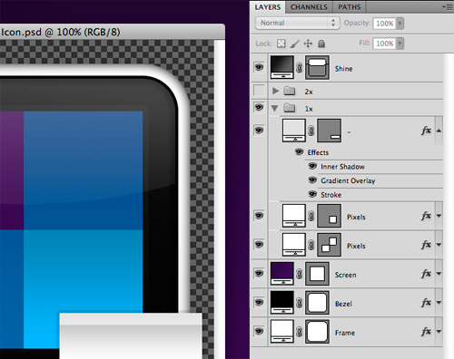This screenshot has height=359, width=454.
Task: Collapse the 1x layer group
Action: tap(274, 108)
